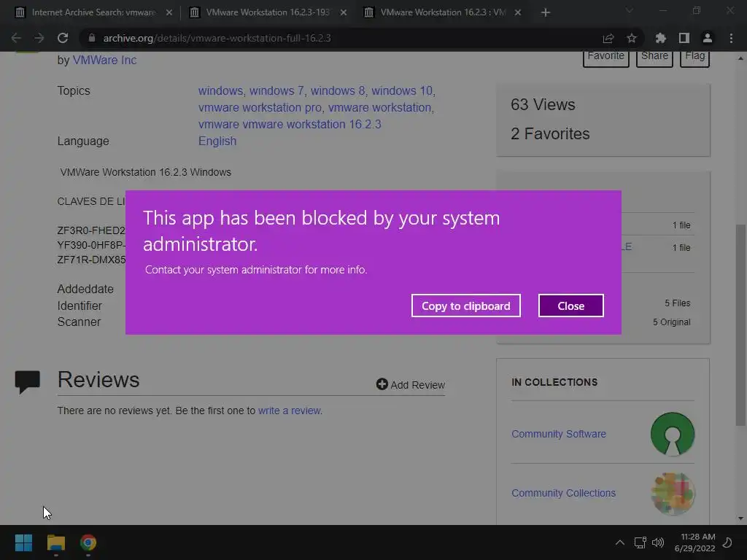This screenshot has height=560, width=747.
Task: Click the 5 Files count
Action: point(678,303)
